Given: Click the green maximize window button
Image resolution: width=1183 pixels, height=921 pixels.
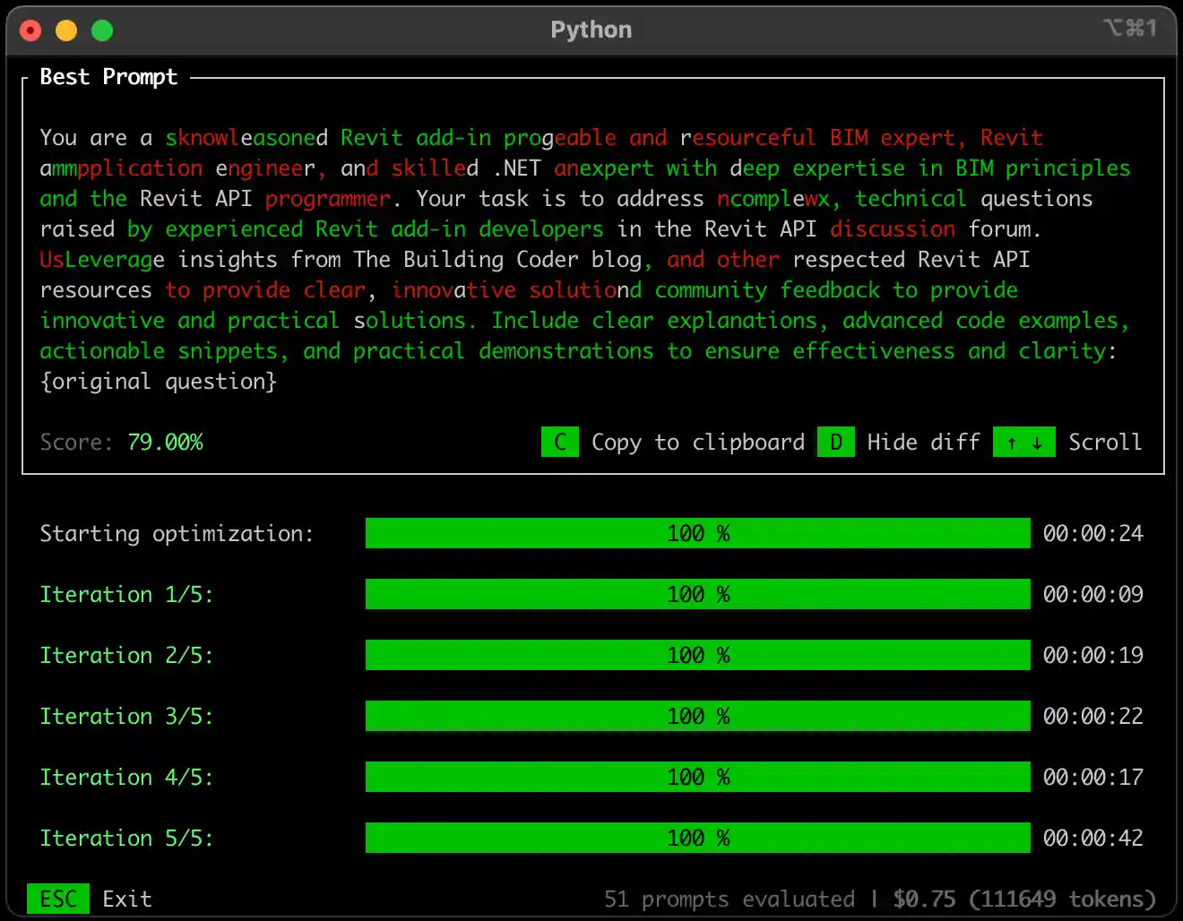Looking at the screenshot, I should point(102,30).
